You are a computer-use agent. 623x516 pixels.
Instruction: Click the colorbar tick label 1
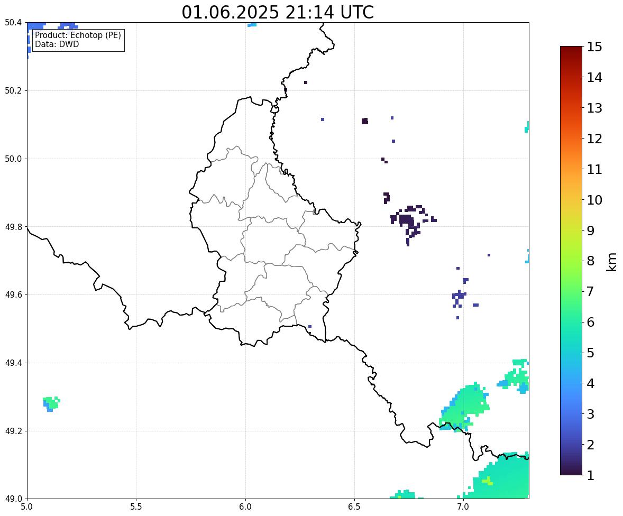coord(591,475)
